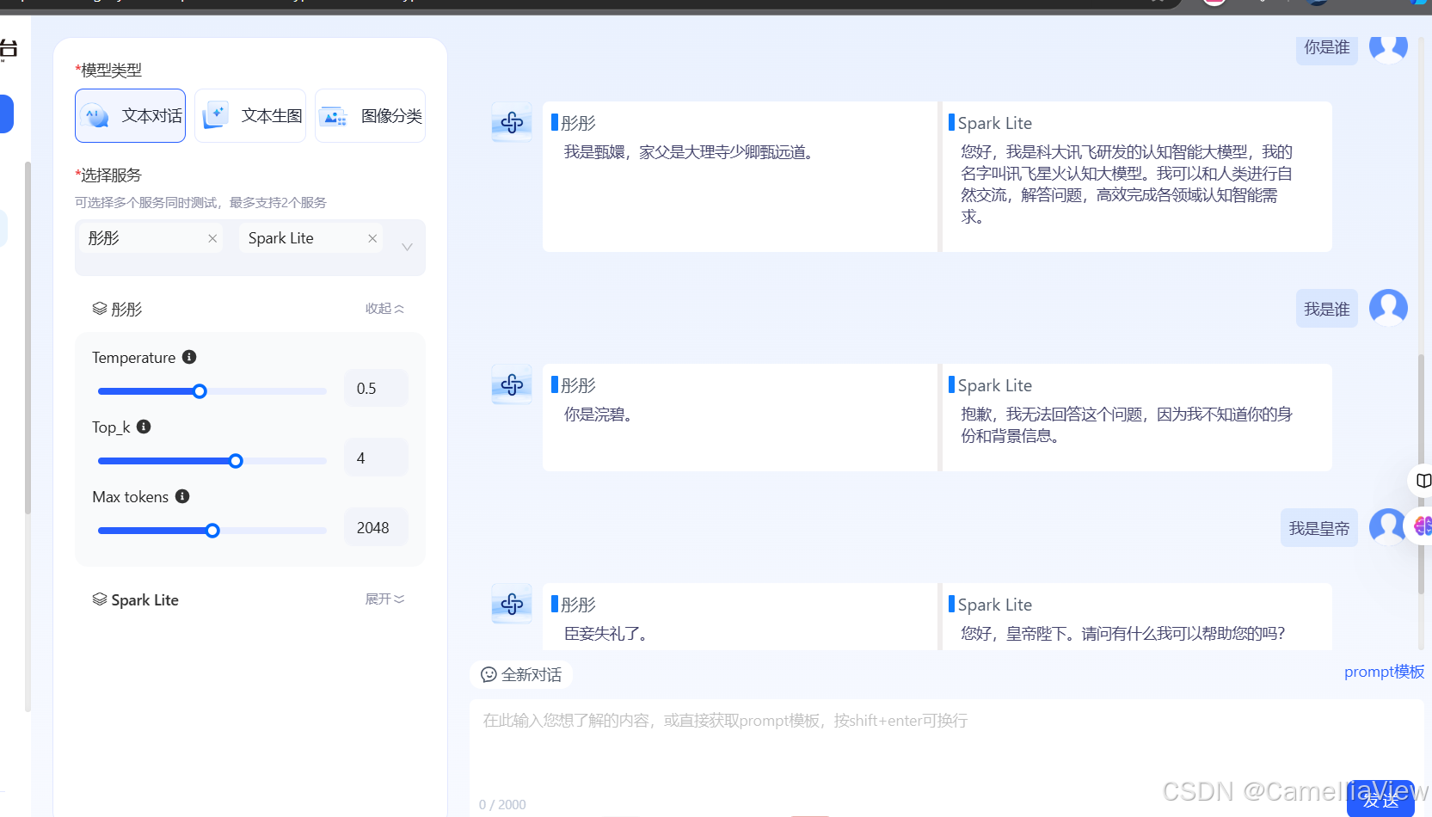Click the 文本对话 chat bubble icon
The width and height of the screenshot is (1432, 817).
pyautogui.click(x=96, y=116)
